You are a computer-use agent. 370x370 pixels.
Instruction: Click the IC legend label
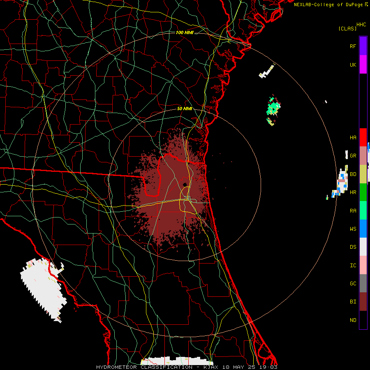353,266
